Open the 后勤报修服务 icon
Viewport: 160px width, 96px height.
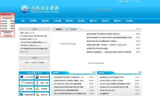[22, 95]
